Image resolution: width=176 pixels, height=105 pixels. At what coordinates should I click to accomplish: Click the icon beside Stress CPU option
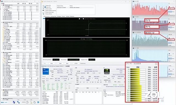pyautogui.click(x=43, y=5)
